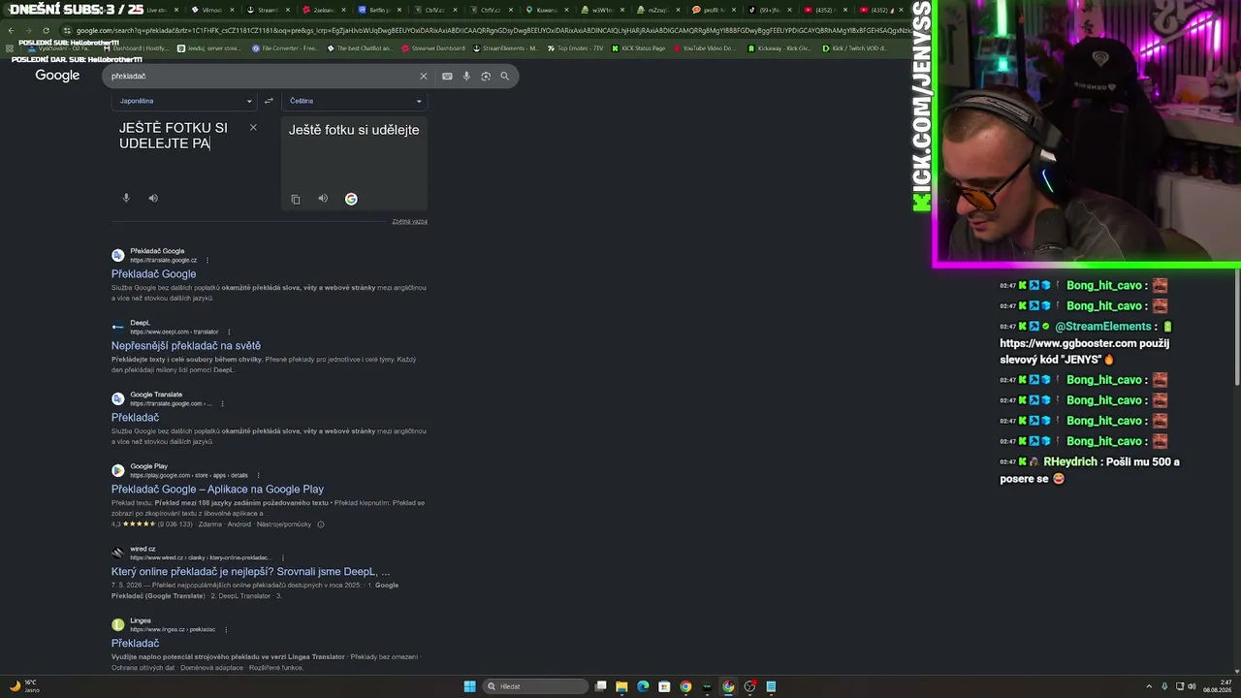The image size is (1241, 698).
Task: Open the source language dropdown Japonština
Action: click(x=185, y=101)
